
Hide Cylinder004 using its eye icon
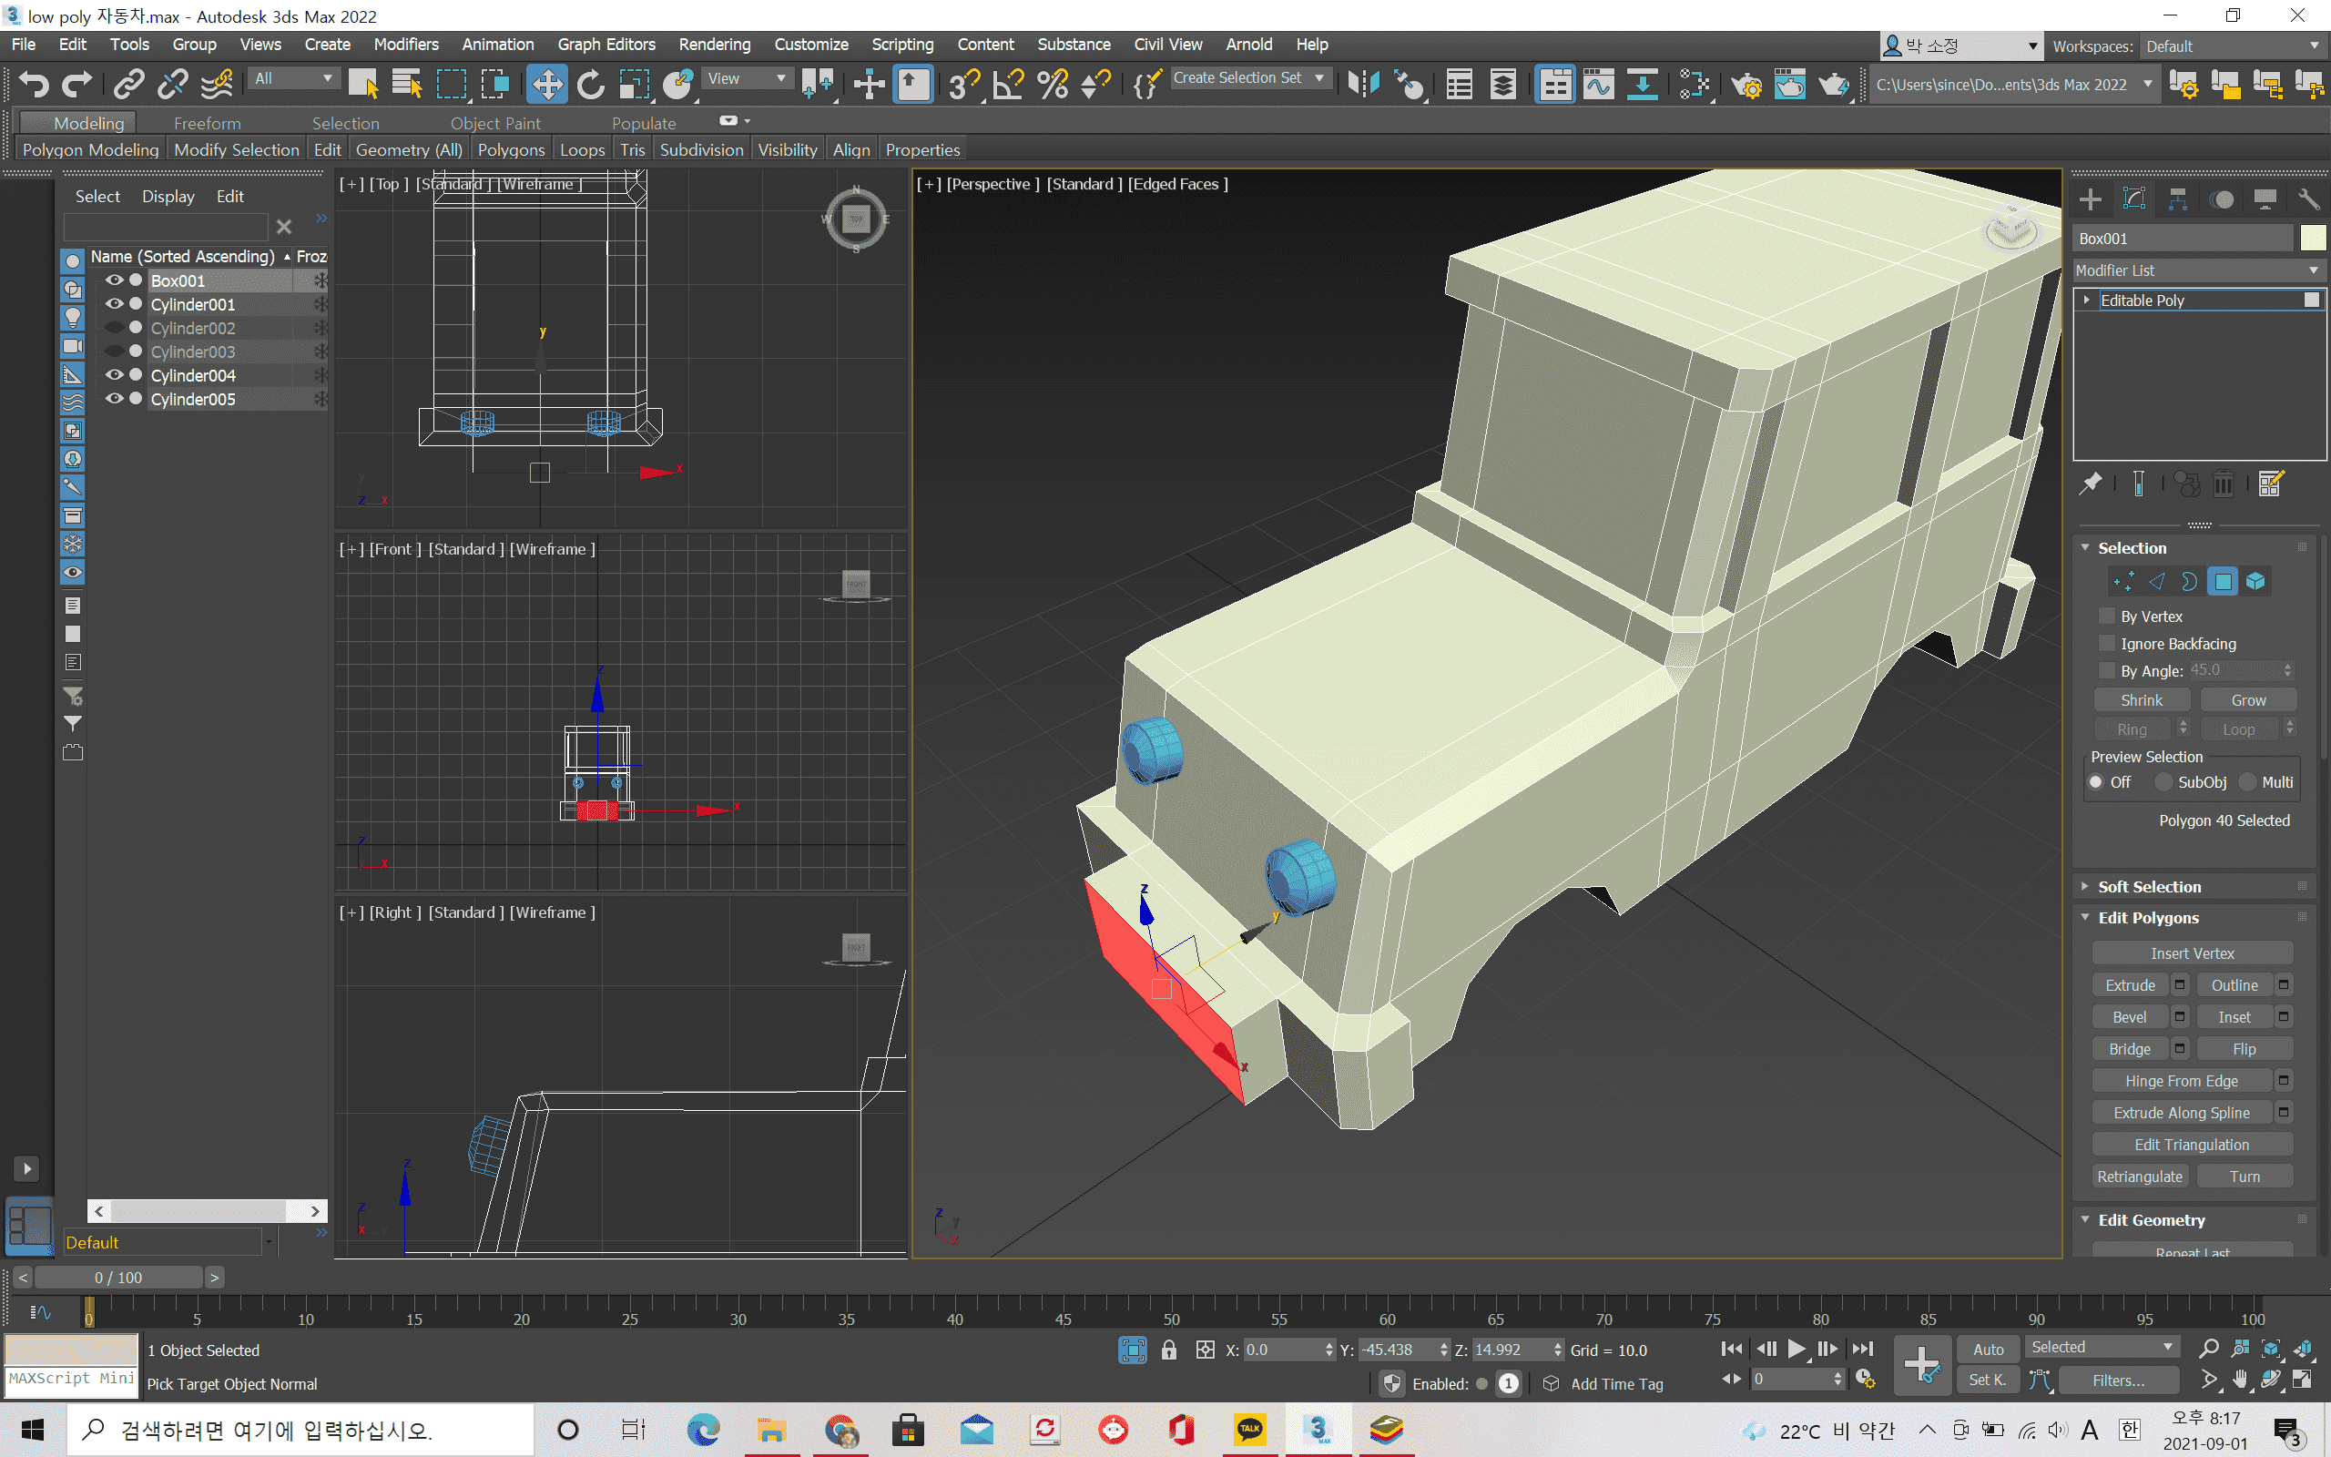(x=114, y=375)
